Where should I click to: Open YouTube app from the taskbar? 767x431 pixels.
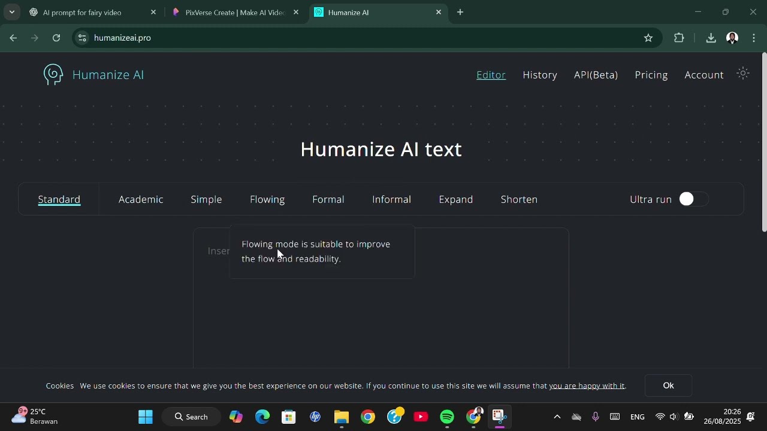click(x=421, y=417)
